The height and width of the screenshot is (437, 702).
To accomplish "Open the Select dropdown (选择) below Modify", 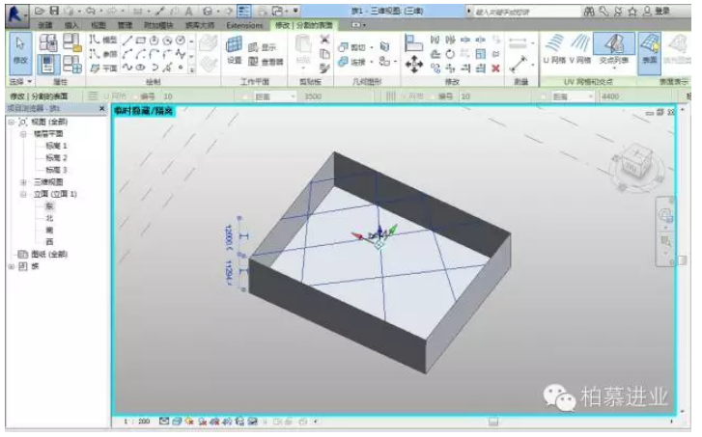I will tap(20, 81).
